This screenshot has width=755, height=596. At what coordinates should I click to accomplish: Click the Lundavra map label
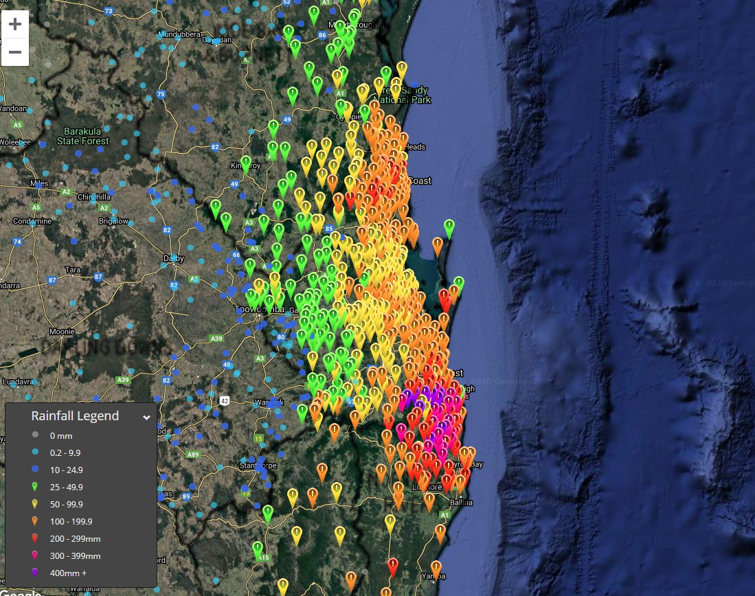tap(19, 382)
